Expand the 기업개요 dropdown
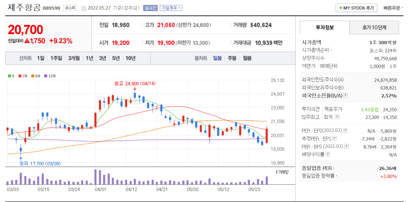The width and height of the screenshot is (408, 202). pos(171,8)
